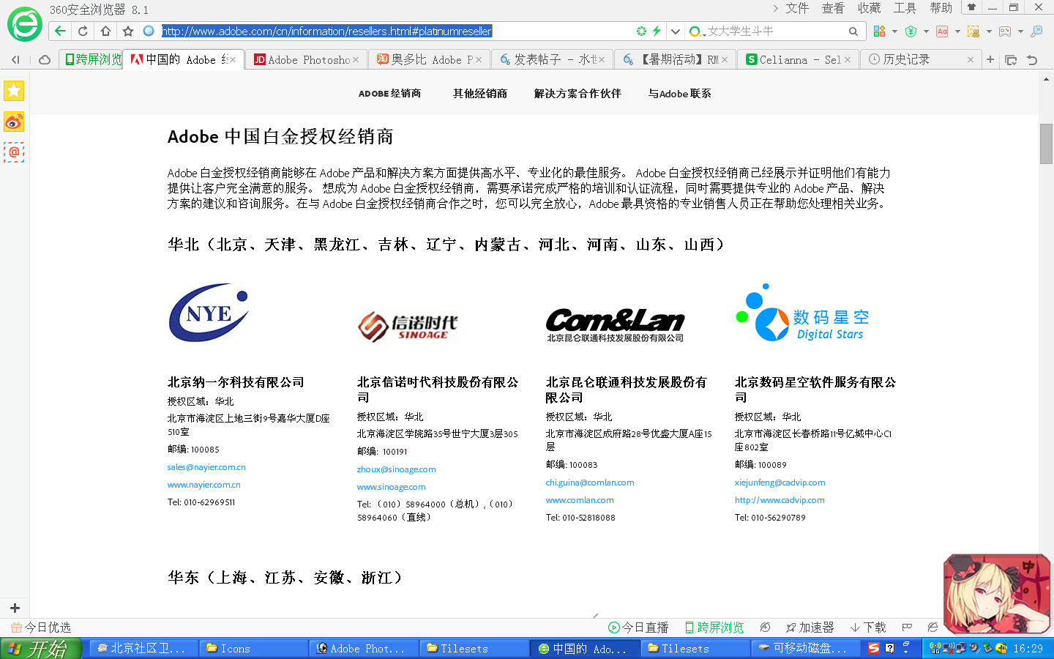Open the 收藏 menu
1054x659 pixels.
(x=870, y=8)
